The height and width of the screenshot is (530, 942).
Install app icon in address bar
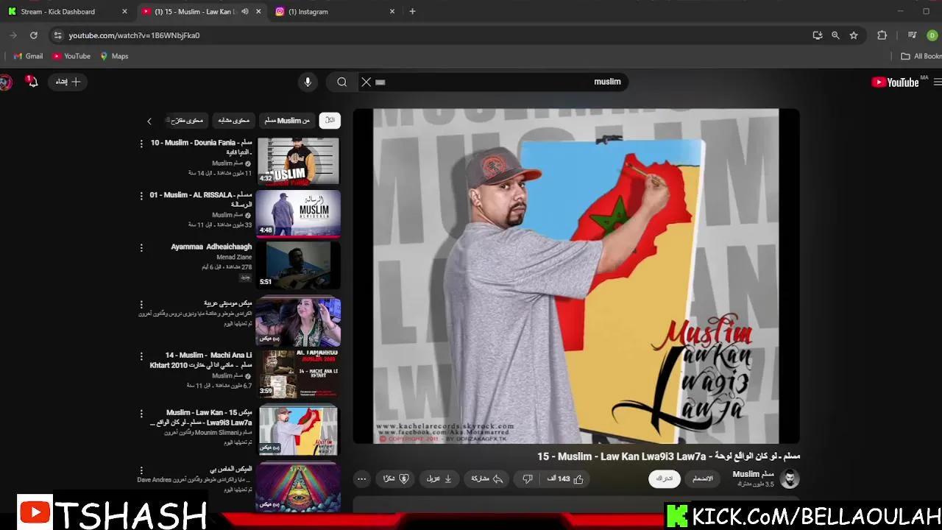(817, 35)
